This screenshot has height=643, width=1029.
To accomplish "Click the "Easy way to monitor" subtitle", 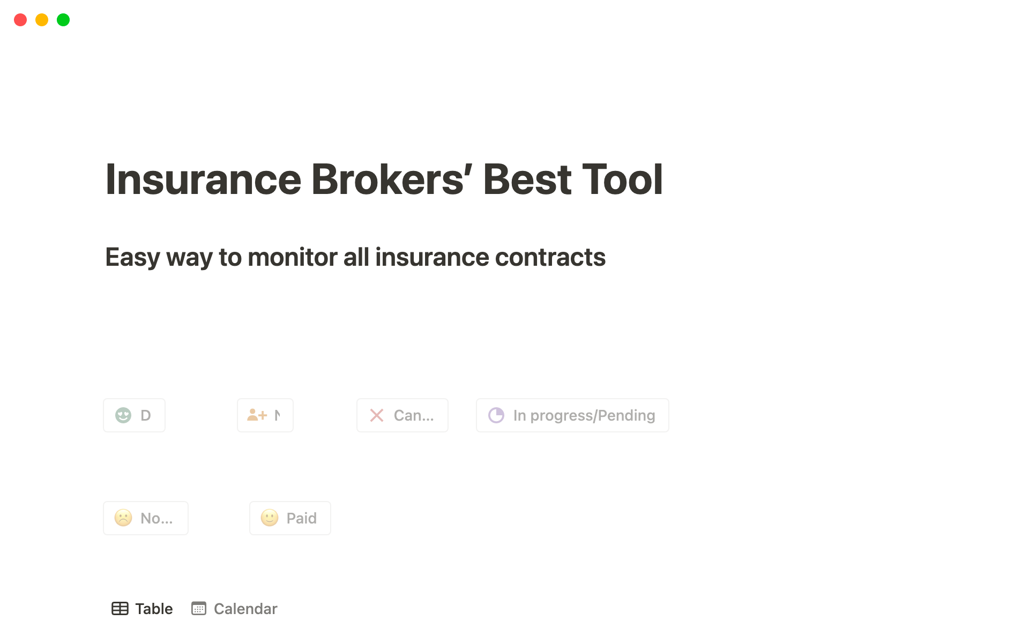I will pyautogui.click(x=355, y=257).
